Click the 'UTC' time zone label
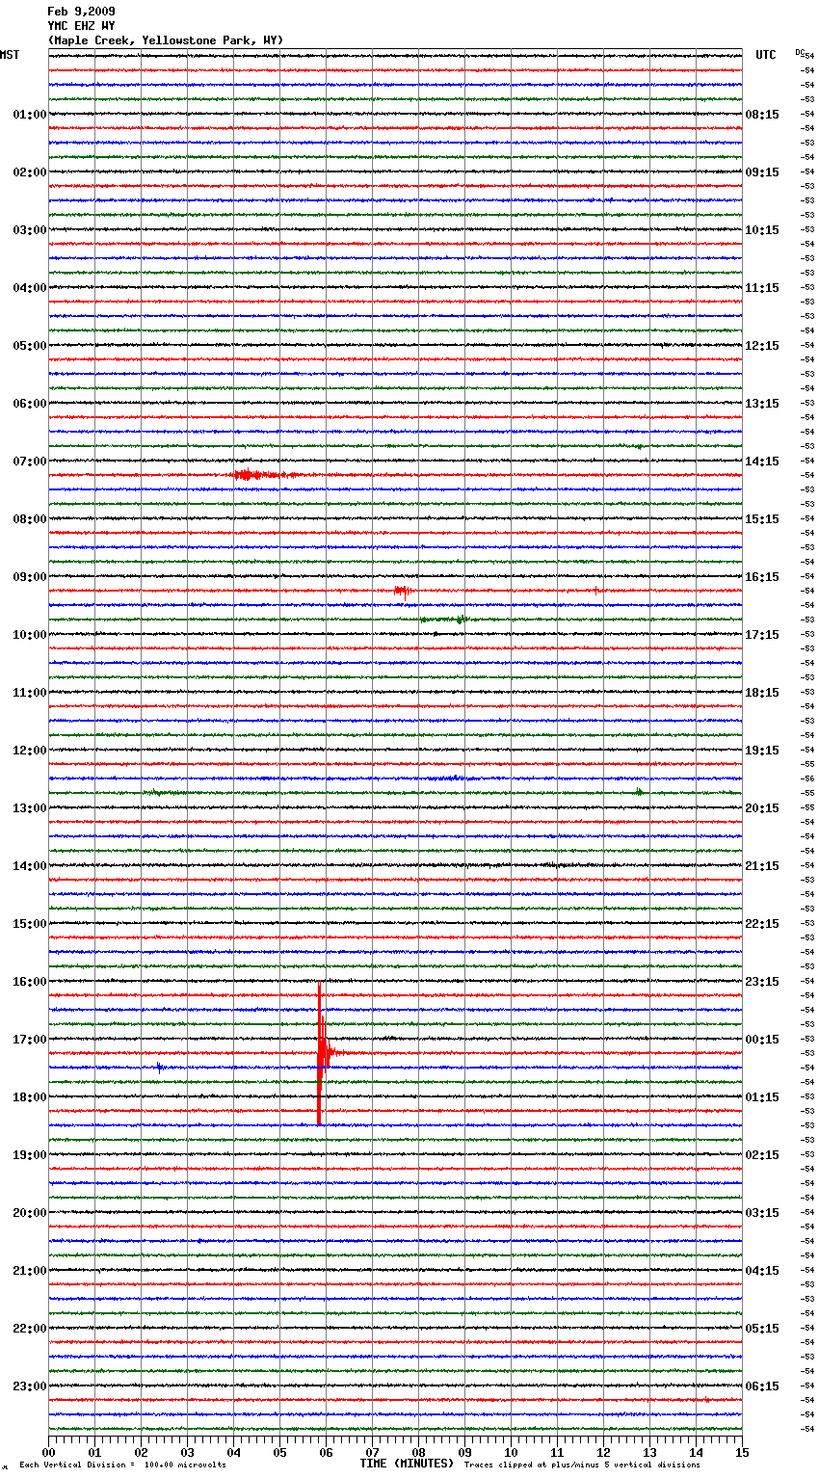Screen dimensions: 819x1478 coord(766,55)
